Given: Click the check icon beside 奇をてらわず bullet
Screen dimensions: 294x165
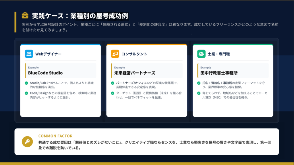Looking at the screenshot, I should (199, 93).
